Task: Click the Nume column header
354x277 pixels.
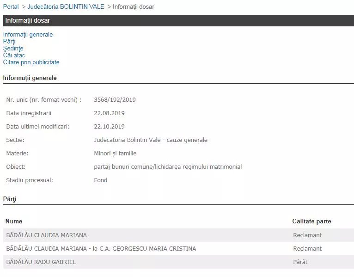Action: tap(14, 222)
